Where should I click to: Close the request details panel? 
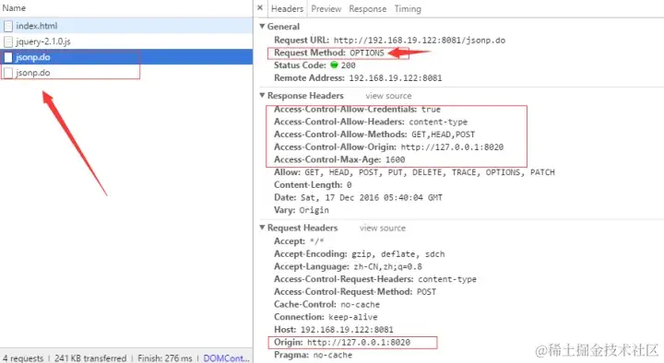[x=260, y=8]
